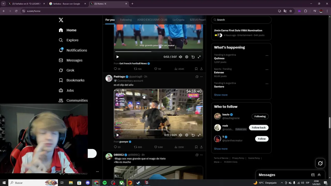This screenshot has width=331, height=186.
Task: Reply to the football video post (36)
Action: (117, 69)
